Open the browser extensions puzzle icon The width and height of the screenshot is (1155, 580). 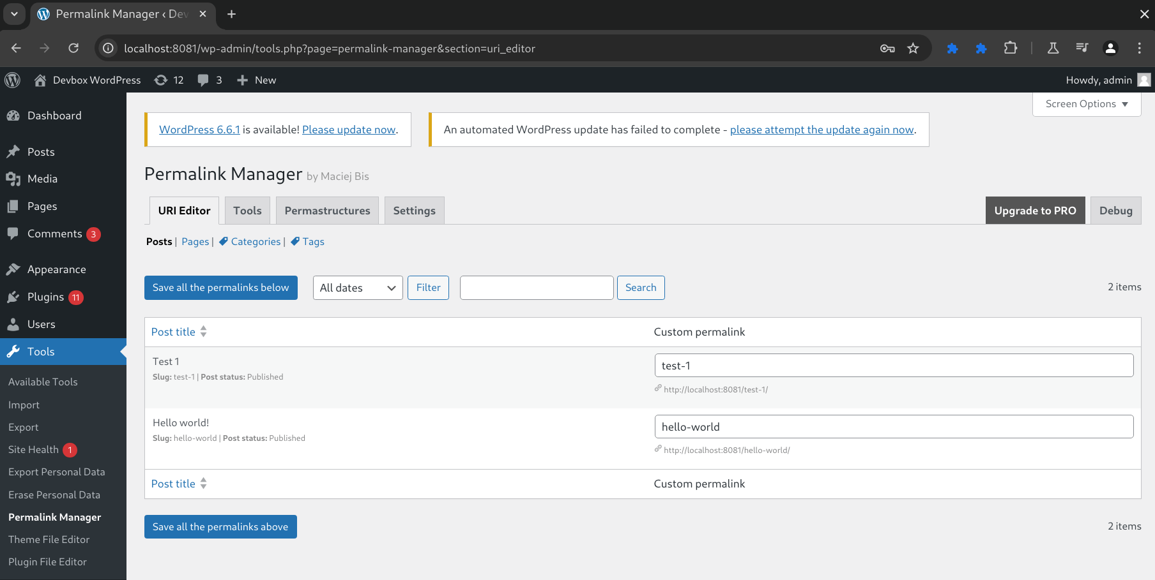click(x=1010, y=48)
